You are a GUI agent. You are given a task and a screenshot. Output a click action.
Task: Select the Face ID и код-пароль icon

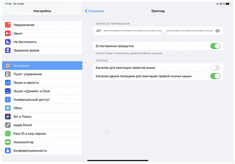tap(8, 134)
